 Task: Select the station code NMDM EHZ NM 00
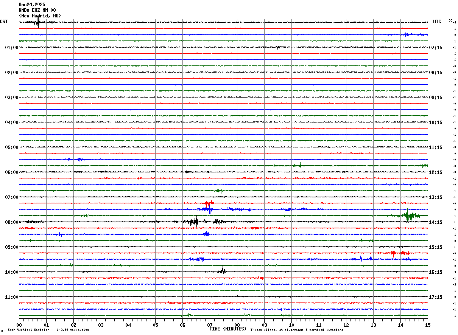click(37, 10)
